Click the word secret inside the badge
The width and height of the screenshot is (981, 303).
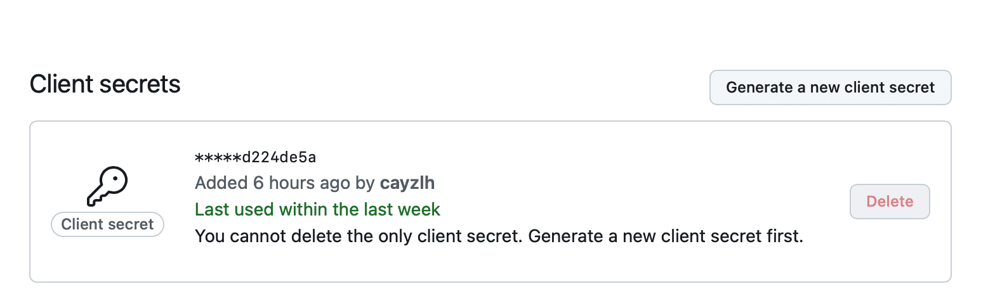point(131,224)
